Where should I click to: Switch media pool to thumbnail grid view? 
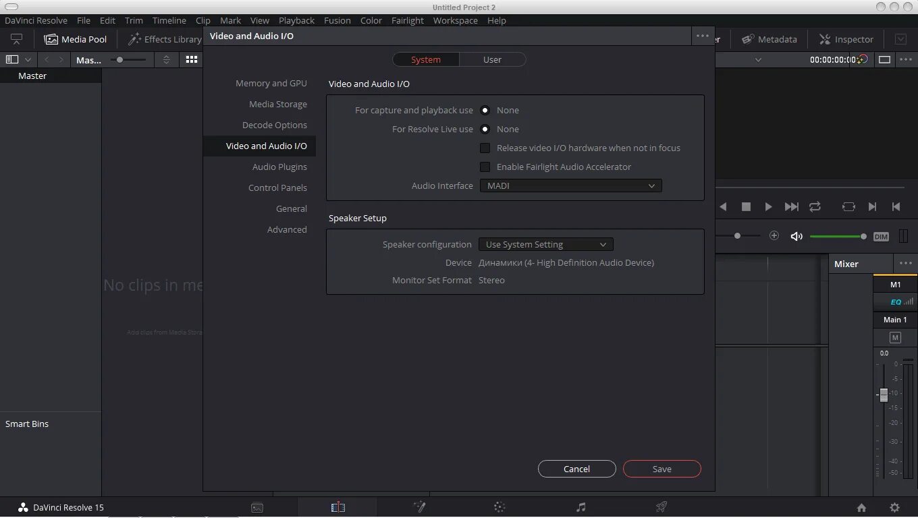click(x=192, y=59)
